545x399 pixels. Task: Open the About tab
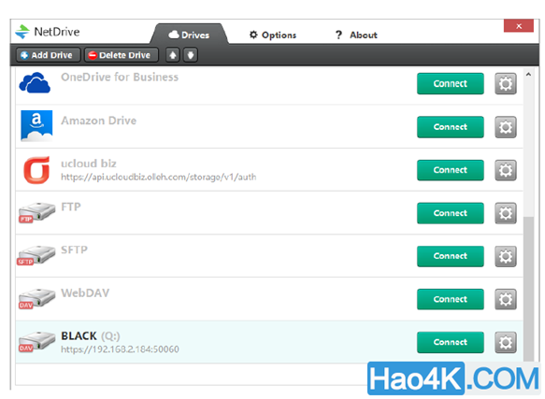356,36
